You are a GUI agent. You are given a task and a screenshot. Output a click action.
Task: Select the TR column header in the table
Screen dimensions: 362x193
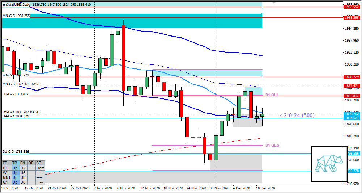15,163
